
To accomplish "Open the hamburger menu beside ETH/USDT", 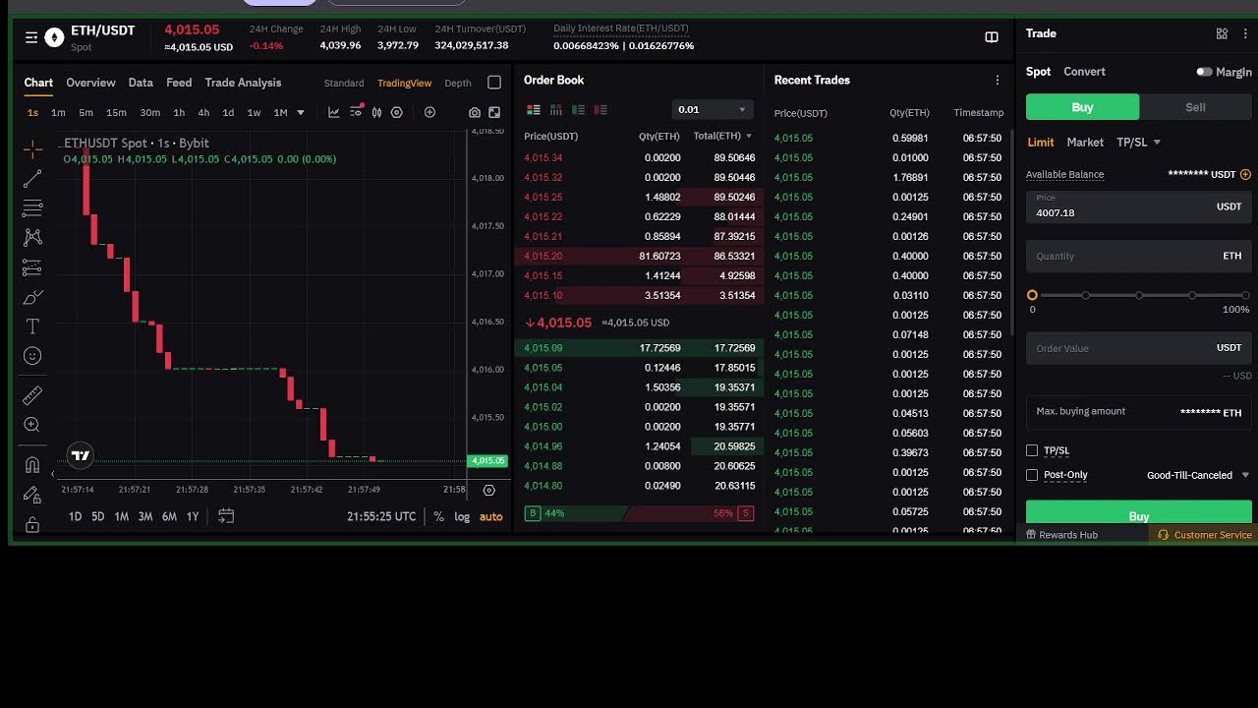I will 31,37.
